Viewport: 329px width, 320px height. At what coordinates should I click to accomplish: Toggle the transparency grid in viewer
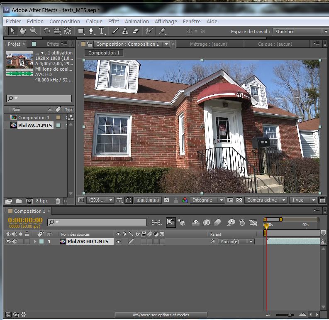click(x=239, y=200)
